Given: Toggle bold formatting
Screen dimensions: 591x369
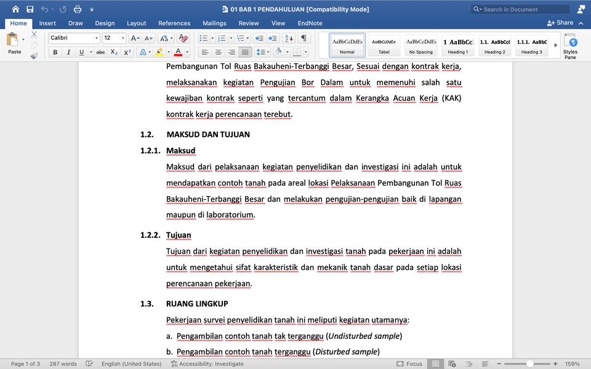Looking at the screenshot, I should [x=56, y=52].
